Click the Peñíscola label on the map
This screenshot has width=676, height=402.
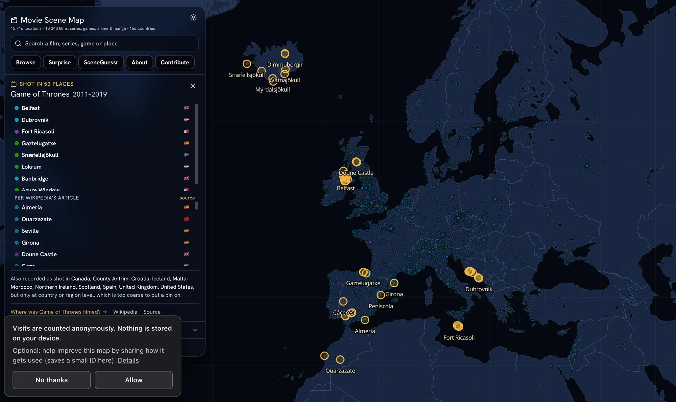tap(381, 306)
